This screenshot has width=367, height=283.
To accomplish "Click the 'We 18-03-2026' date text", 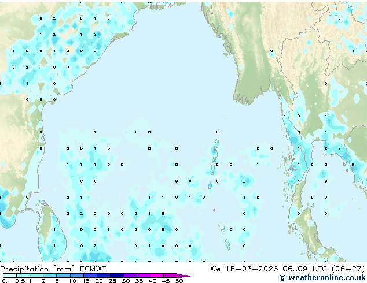I will pos(244,269).
